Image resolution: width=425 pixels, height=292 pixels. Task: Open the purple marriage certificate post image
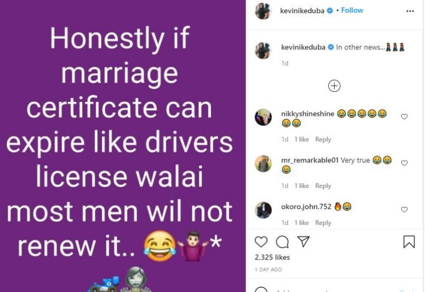pos(123,146)
